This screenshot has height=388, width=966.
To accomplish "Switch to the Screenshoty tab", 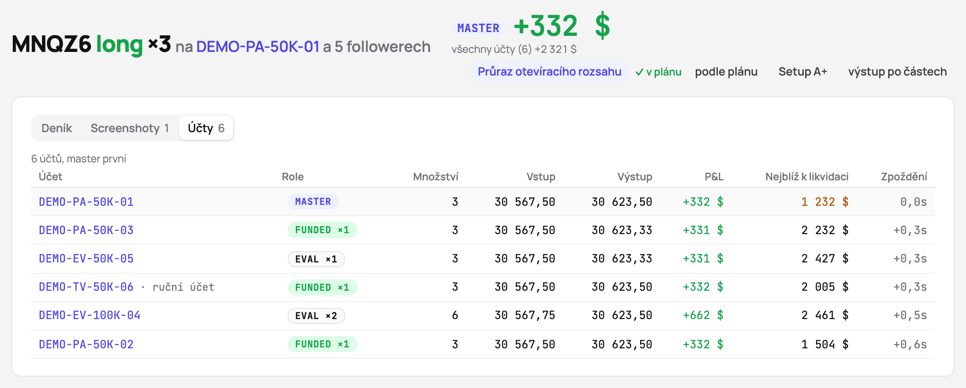I will click(130, 128).
